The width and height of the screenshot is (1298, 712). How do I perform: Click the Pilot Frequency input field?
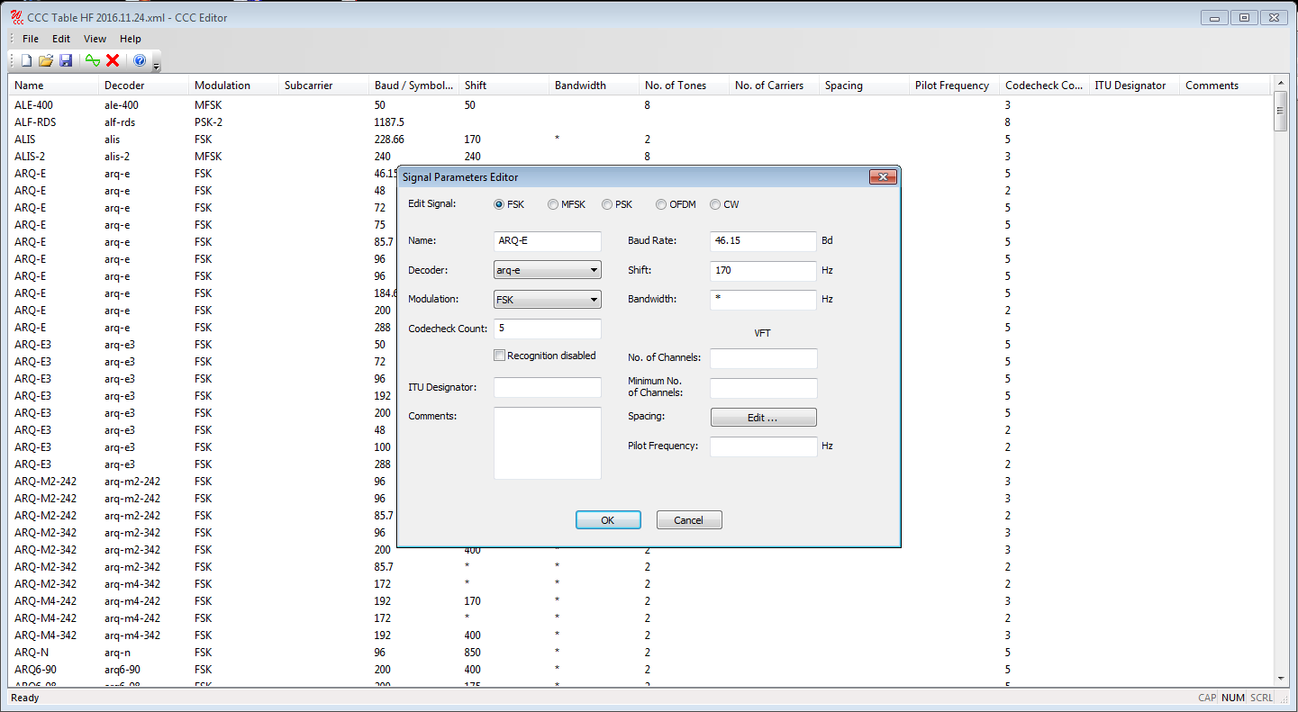tap(764, 446)
